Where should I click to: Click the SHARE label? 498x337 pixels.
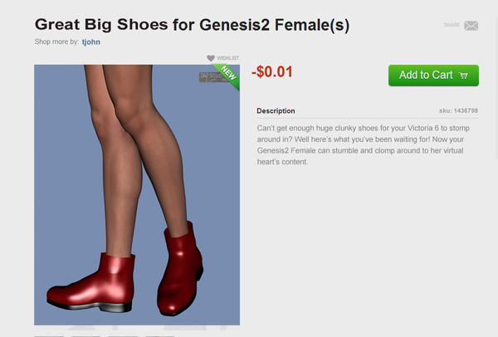click(x=452, y=25)
